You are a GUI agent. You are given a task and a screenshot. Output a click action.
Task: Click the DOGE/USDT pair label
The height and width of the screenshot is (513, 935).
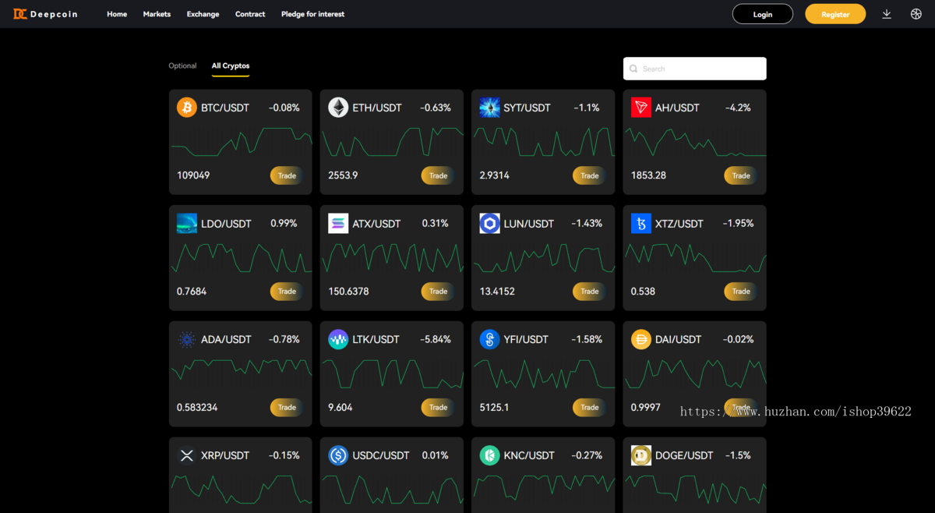(684, 455)
